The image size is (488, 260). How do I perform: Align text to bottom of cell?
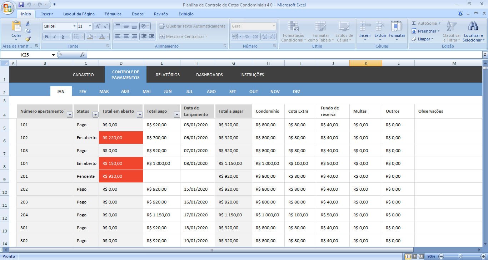[x=134, y=26]
